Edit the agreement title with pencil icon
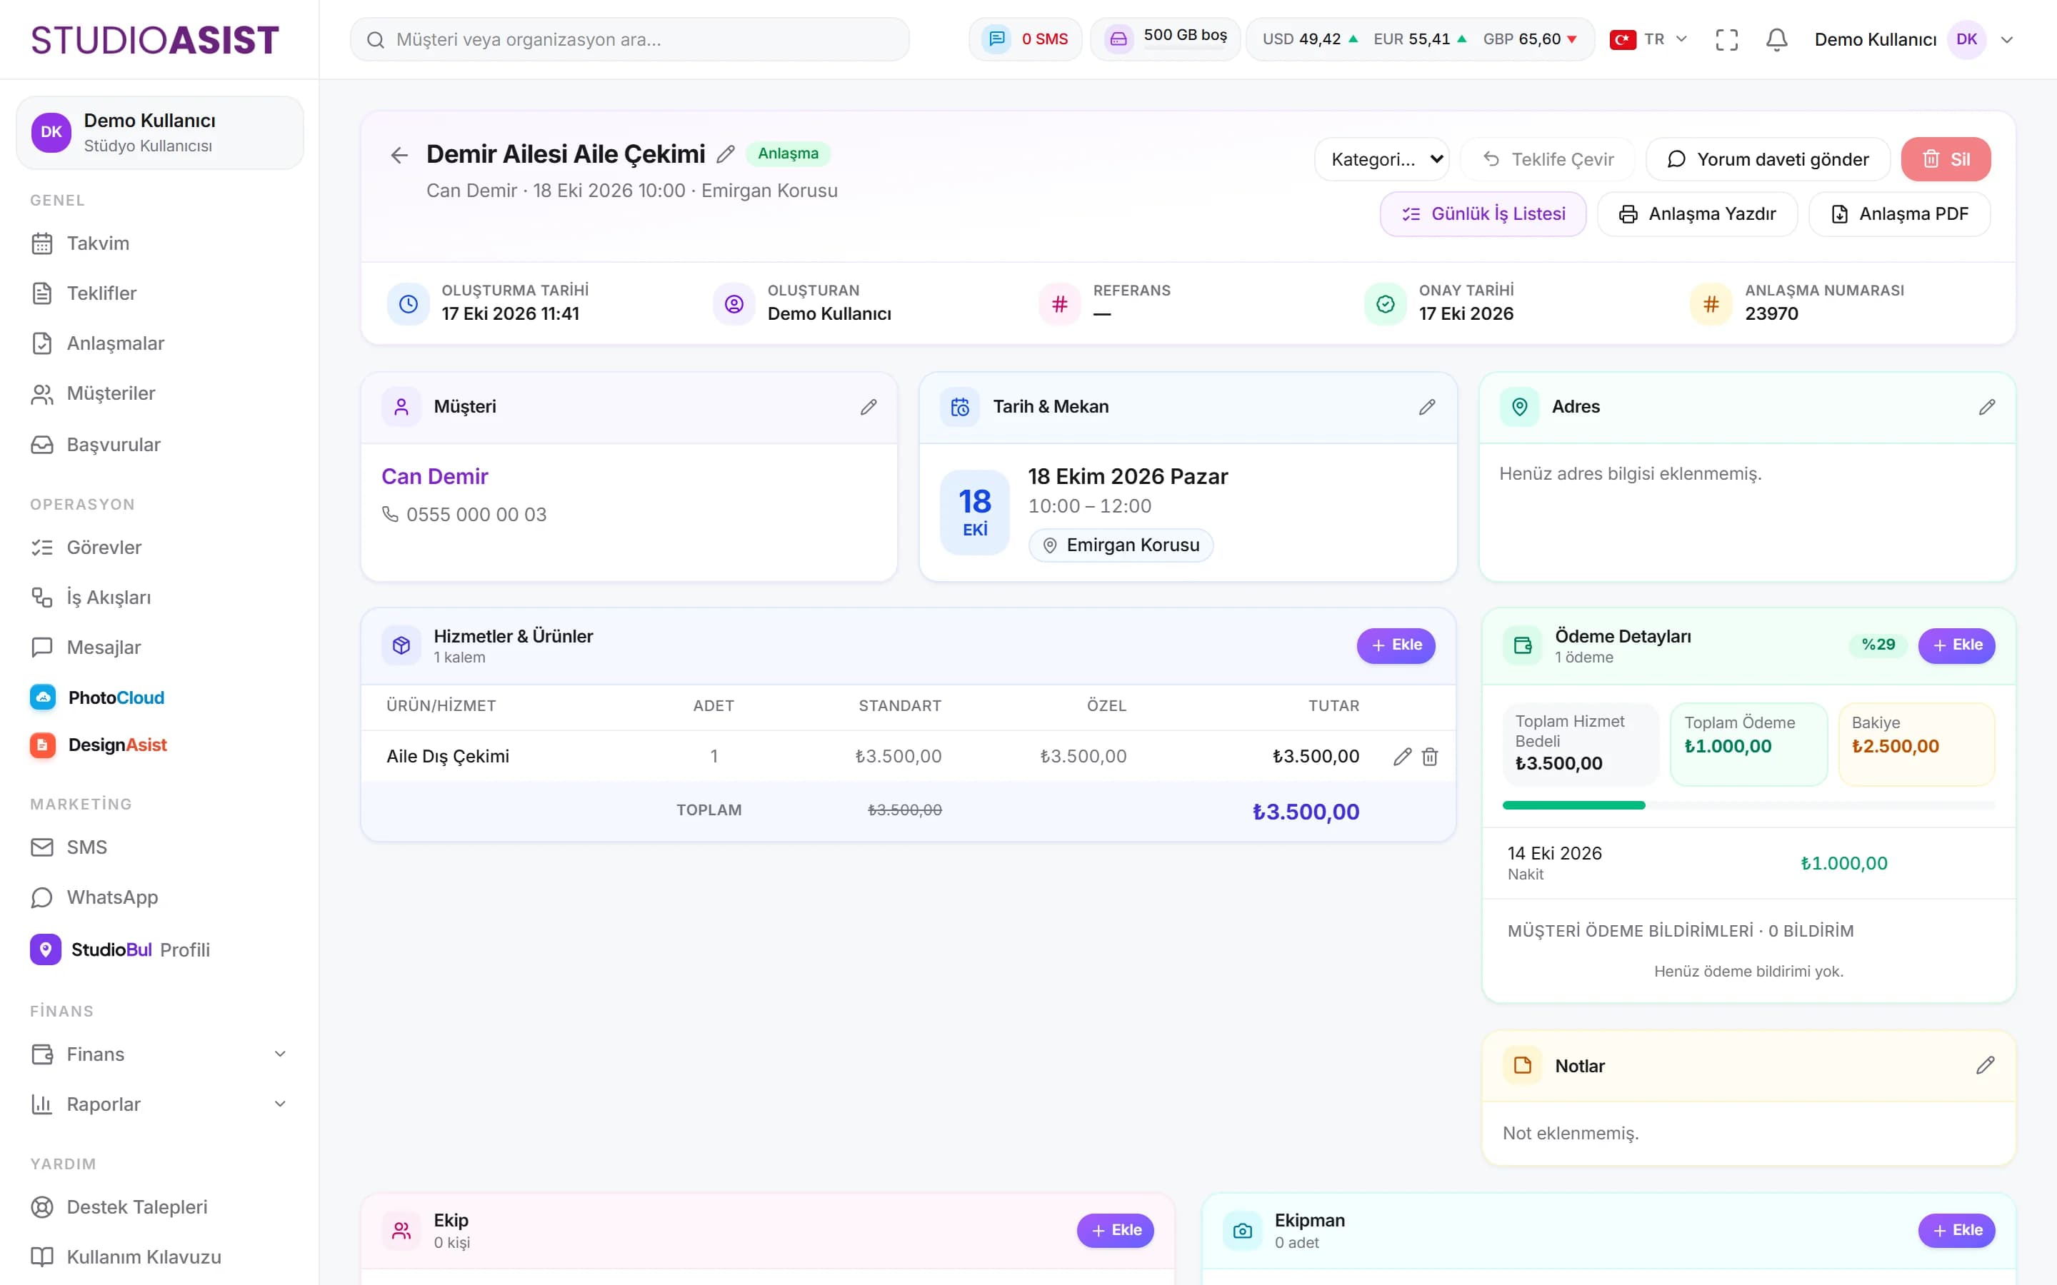 coord(725,153)
